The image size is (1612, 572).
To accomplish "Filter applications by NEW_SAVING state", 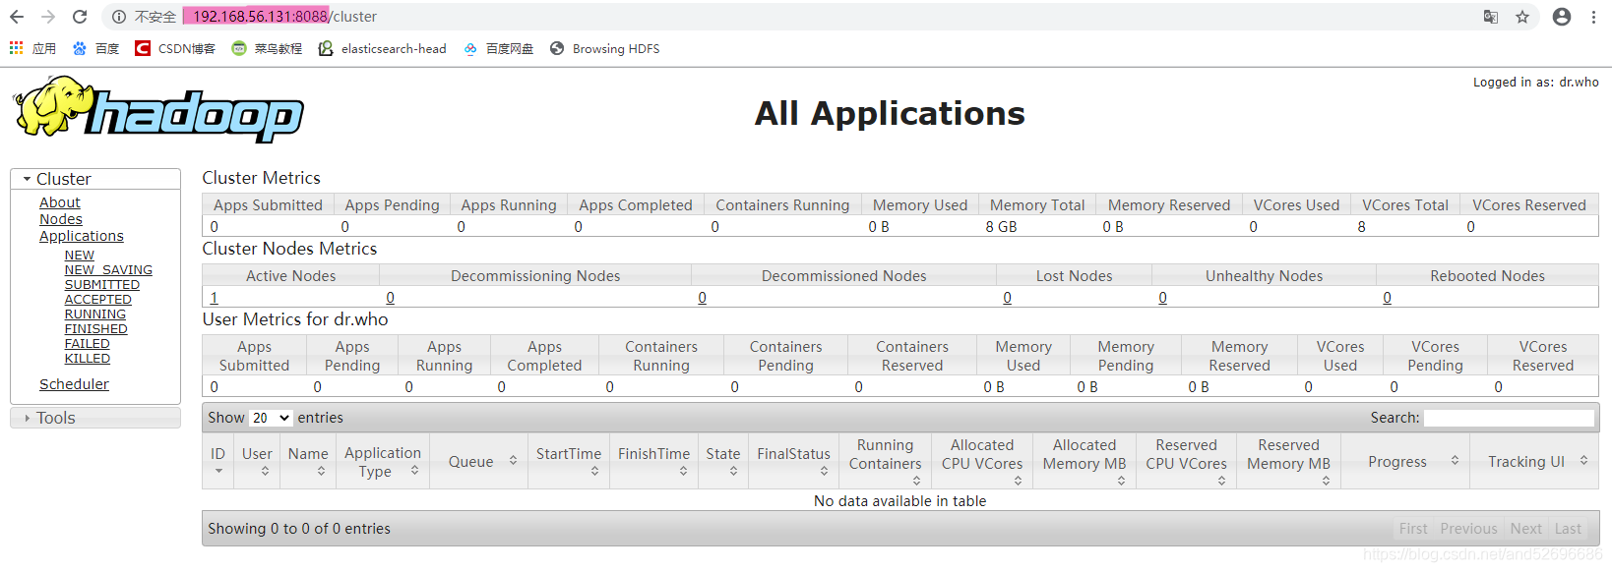I will [x=108, y=270].
